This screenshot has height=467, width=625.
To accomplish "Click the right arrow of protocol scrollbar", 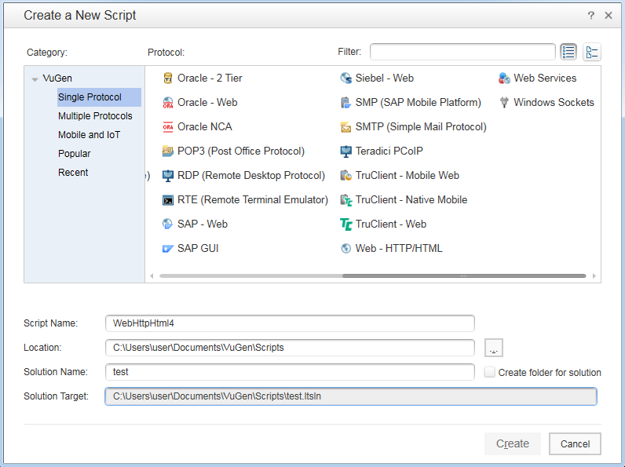I will [x=594, y=275].
